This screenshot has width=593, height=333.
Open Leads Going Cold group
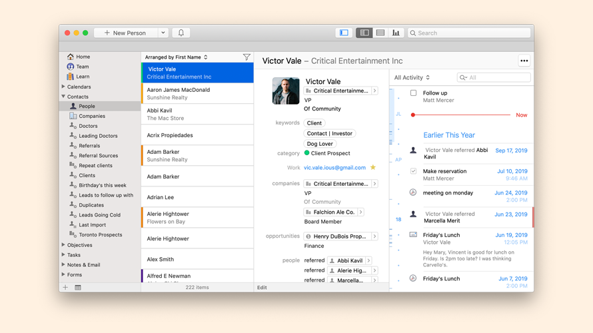coord(99,214)
